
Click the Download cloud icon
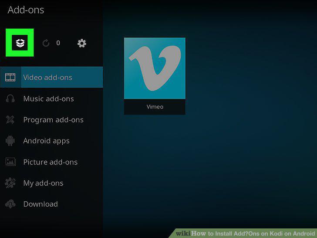pos(10,204)
